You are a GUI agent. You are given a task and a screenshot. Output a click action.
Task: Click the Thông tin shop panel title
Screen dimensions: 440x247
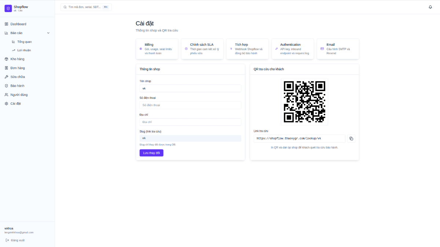[x=150, y=69]
